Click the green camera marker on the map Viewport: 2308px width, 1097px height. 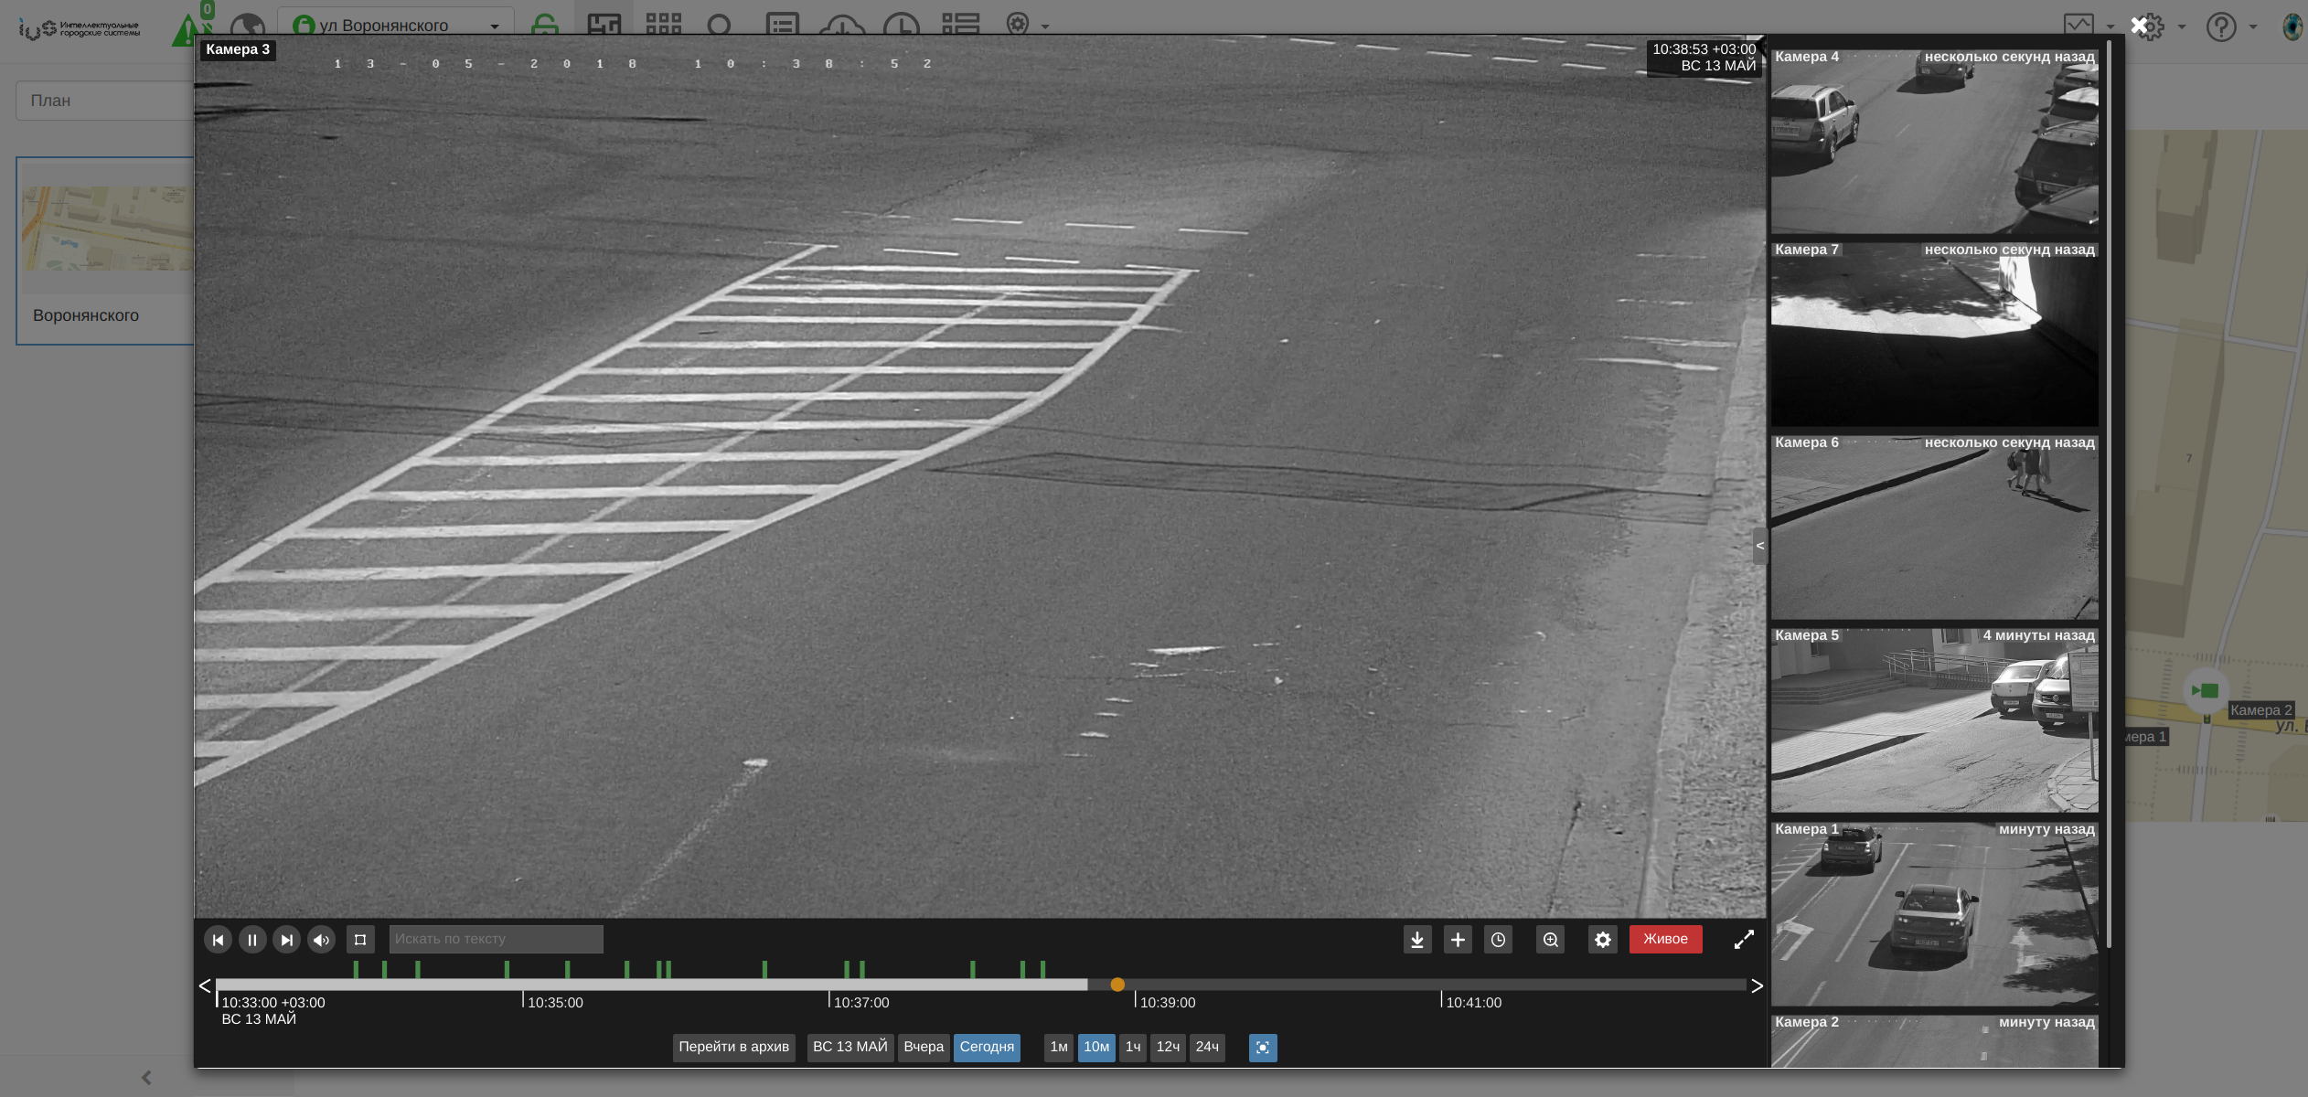click(2205, 691)
